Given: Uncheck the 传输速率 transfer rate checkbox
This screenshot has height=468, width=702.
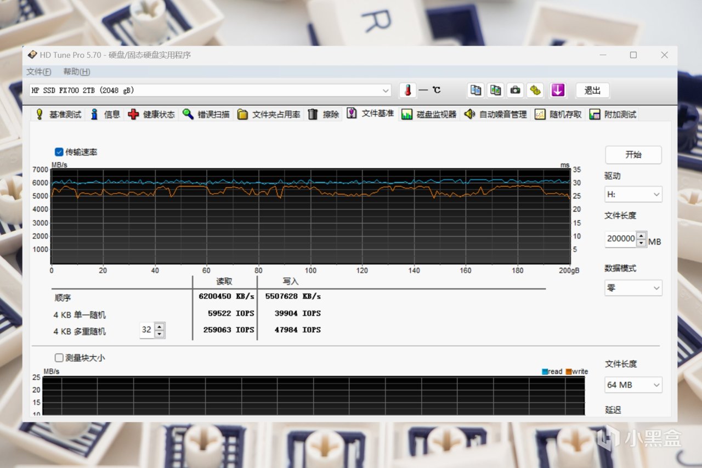Looking at the screenshot, I should (x=59, y=152).
